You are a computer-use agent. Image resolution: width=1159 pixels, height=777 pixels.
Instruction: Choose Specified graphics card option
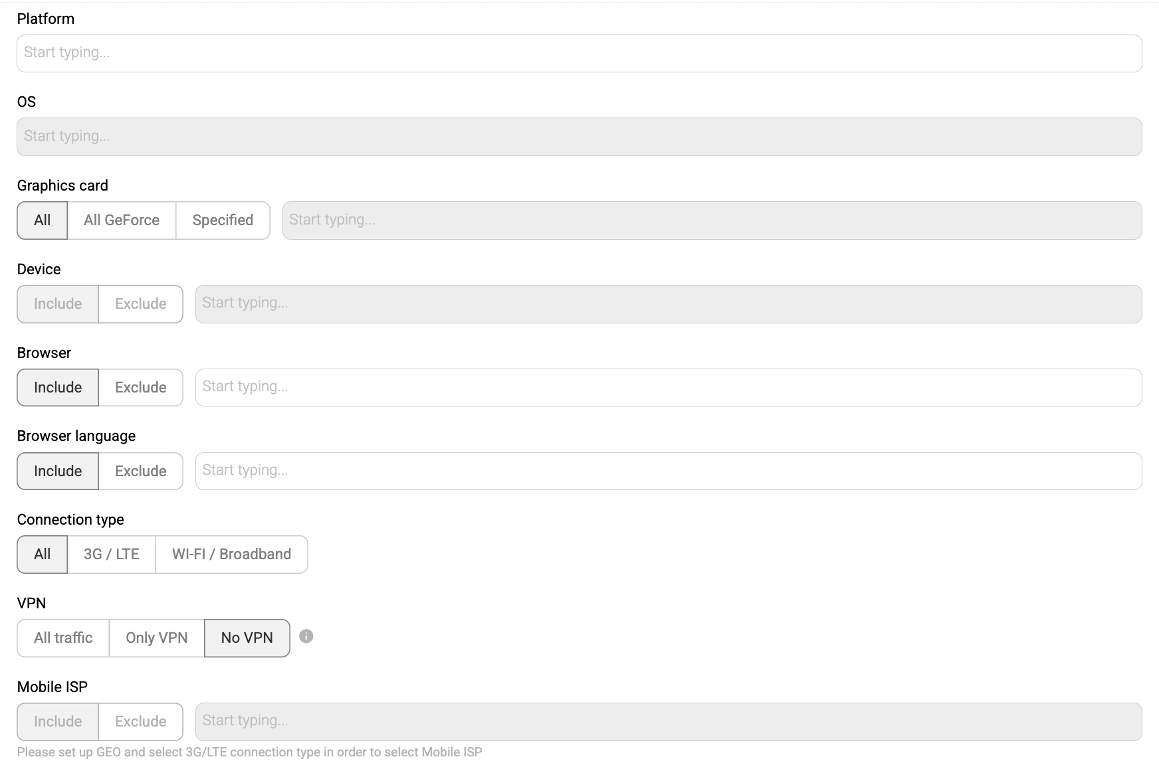223,220
